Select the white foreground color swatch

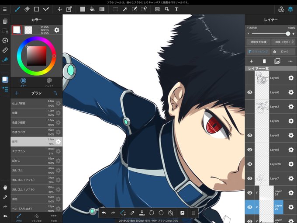point(17,30)
